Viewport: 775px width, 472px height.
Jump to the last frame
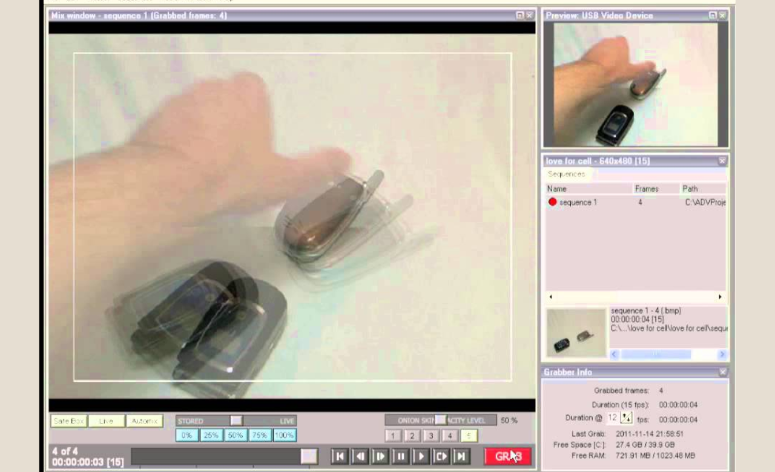[x=461, y=456]
